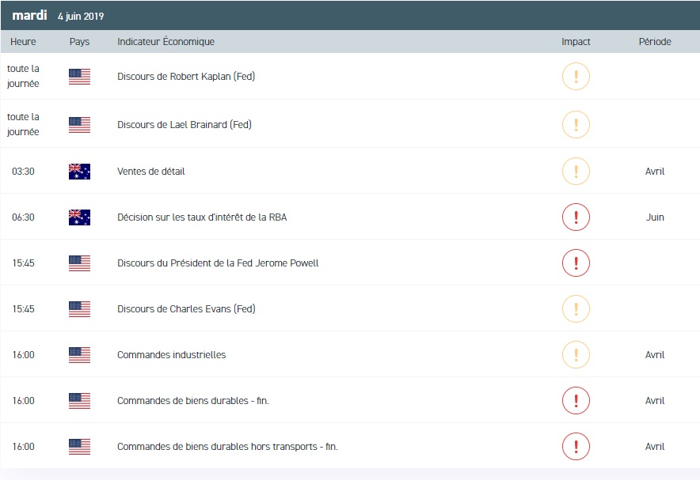Viewport: 700px width, 480px height.
Task: Click the red impact icon for RBA decision
Action: pos(576,217)
